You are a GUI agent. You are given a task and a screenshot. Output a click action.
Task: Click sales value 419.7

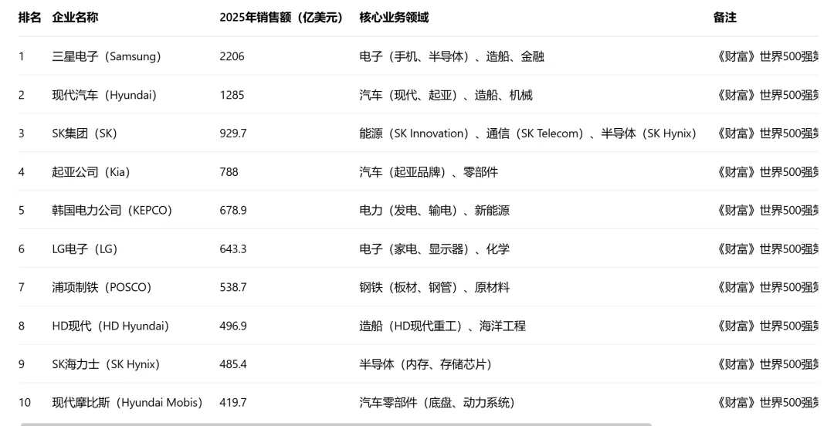[x=233, y=403]
